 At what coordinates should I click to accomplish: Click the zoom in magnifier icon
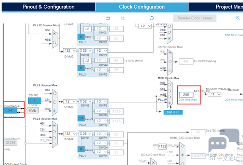238,18
